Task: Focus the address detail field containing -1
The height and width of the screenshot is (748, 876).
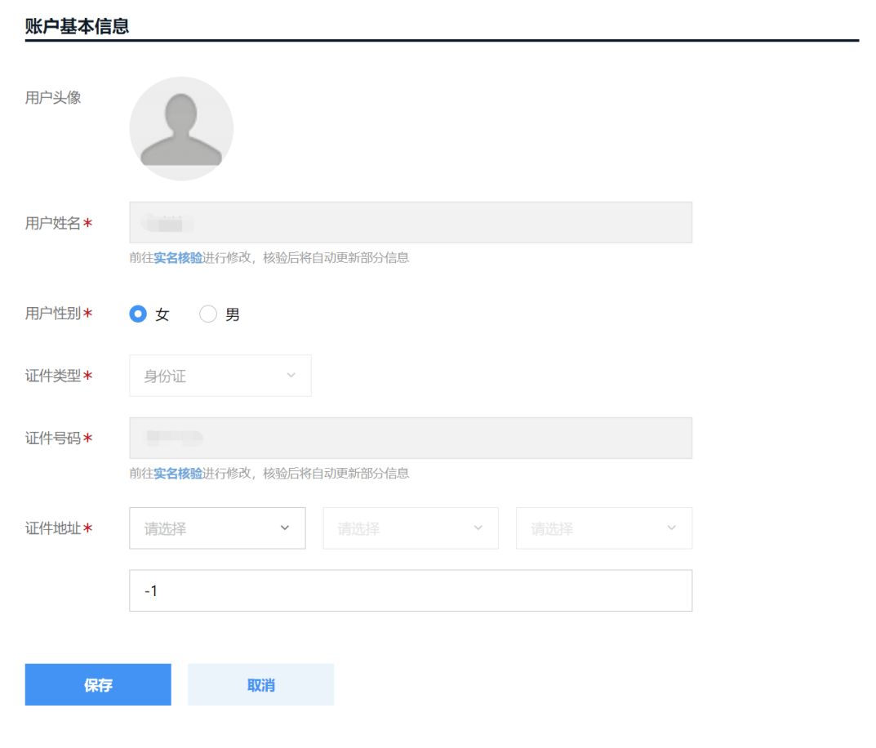Action: [x=410, y=590]
